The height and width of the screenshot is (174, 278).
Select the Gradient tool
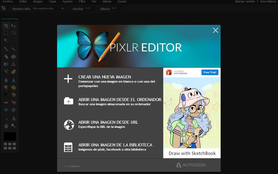pyautogui.click(x=6, y=64)
